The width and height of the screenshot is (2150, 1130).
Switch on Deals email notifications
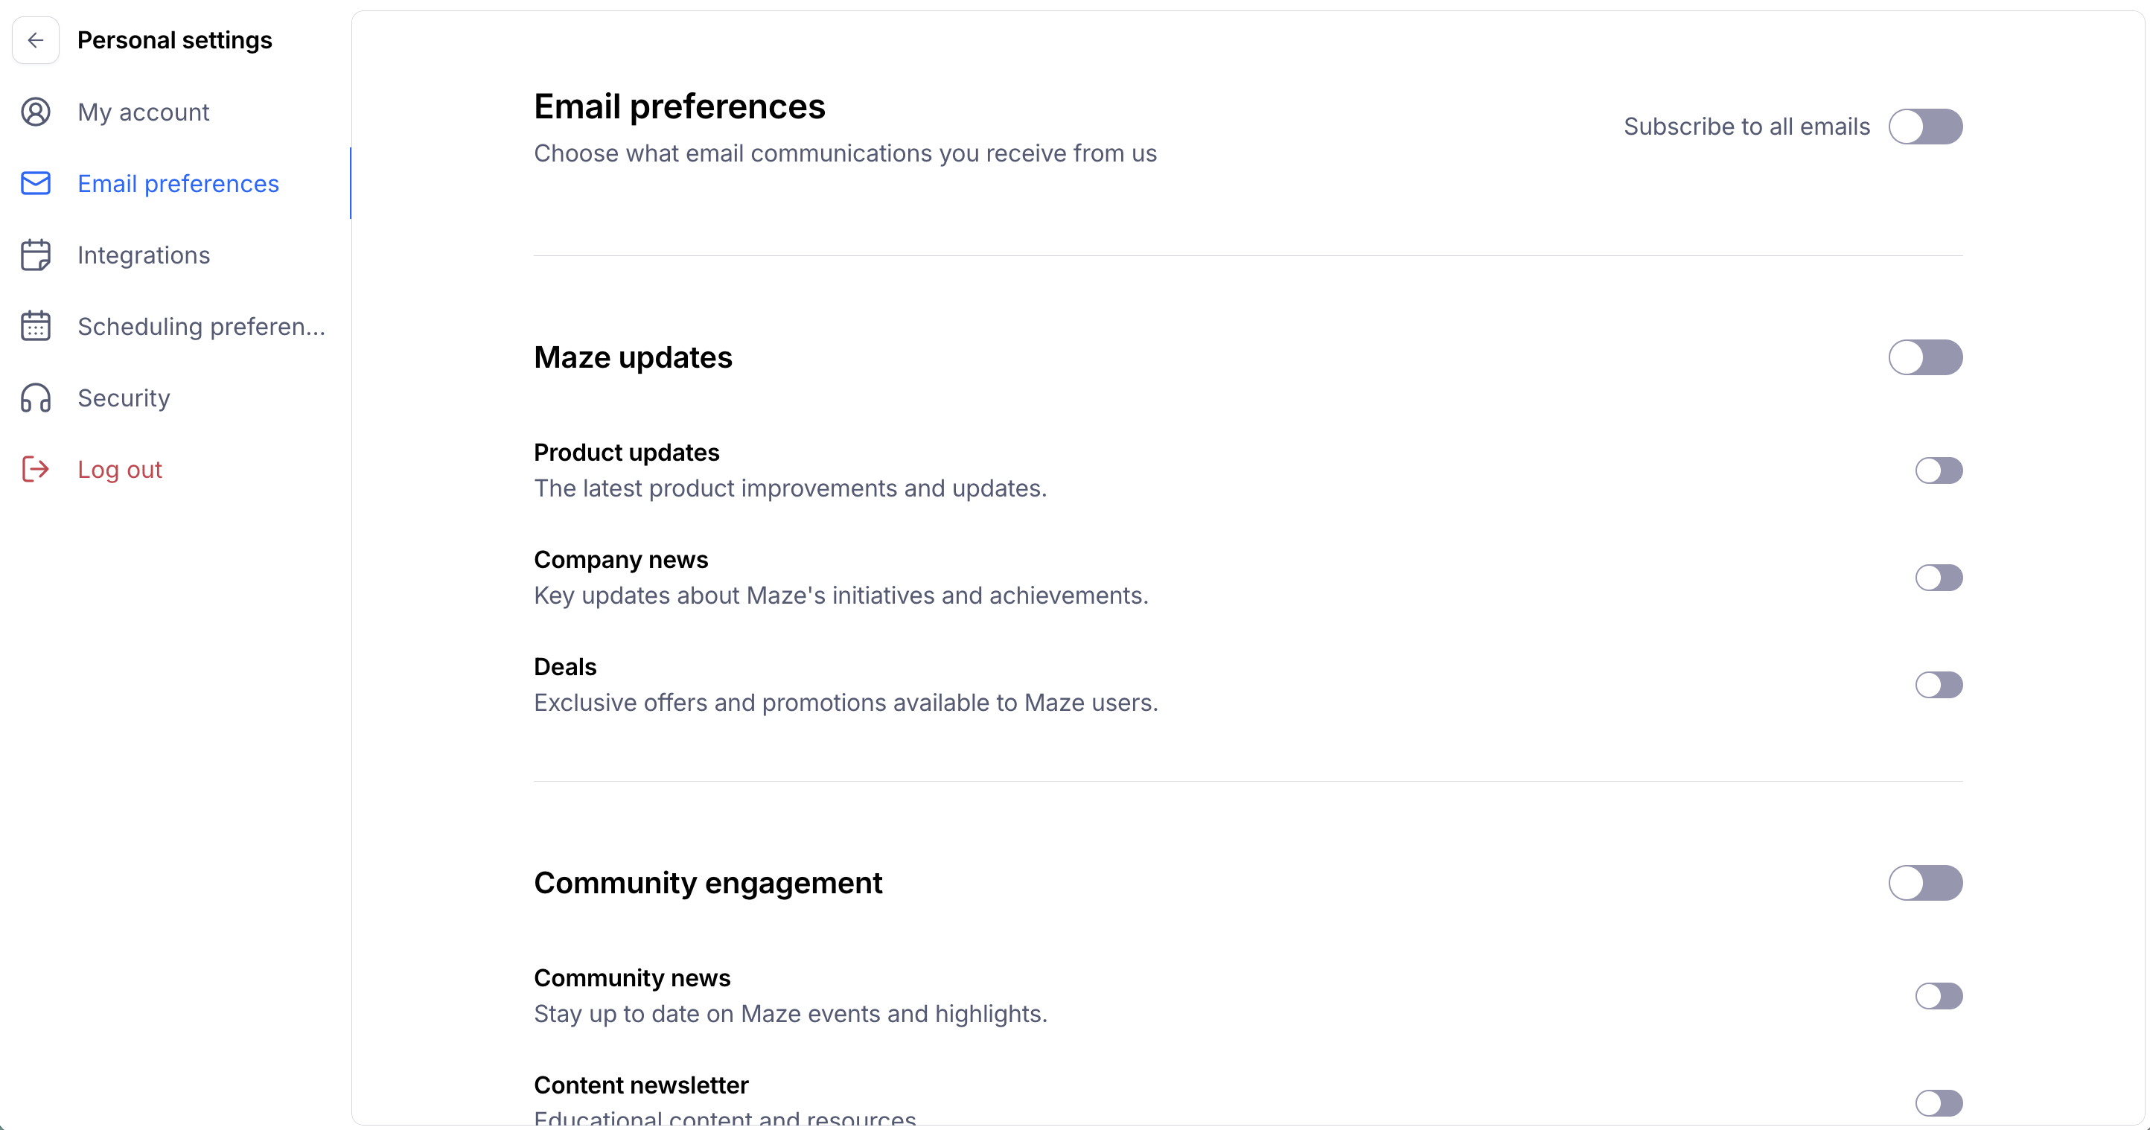1939,685
